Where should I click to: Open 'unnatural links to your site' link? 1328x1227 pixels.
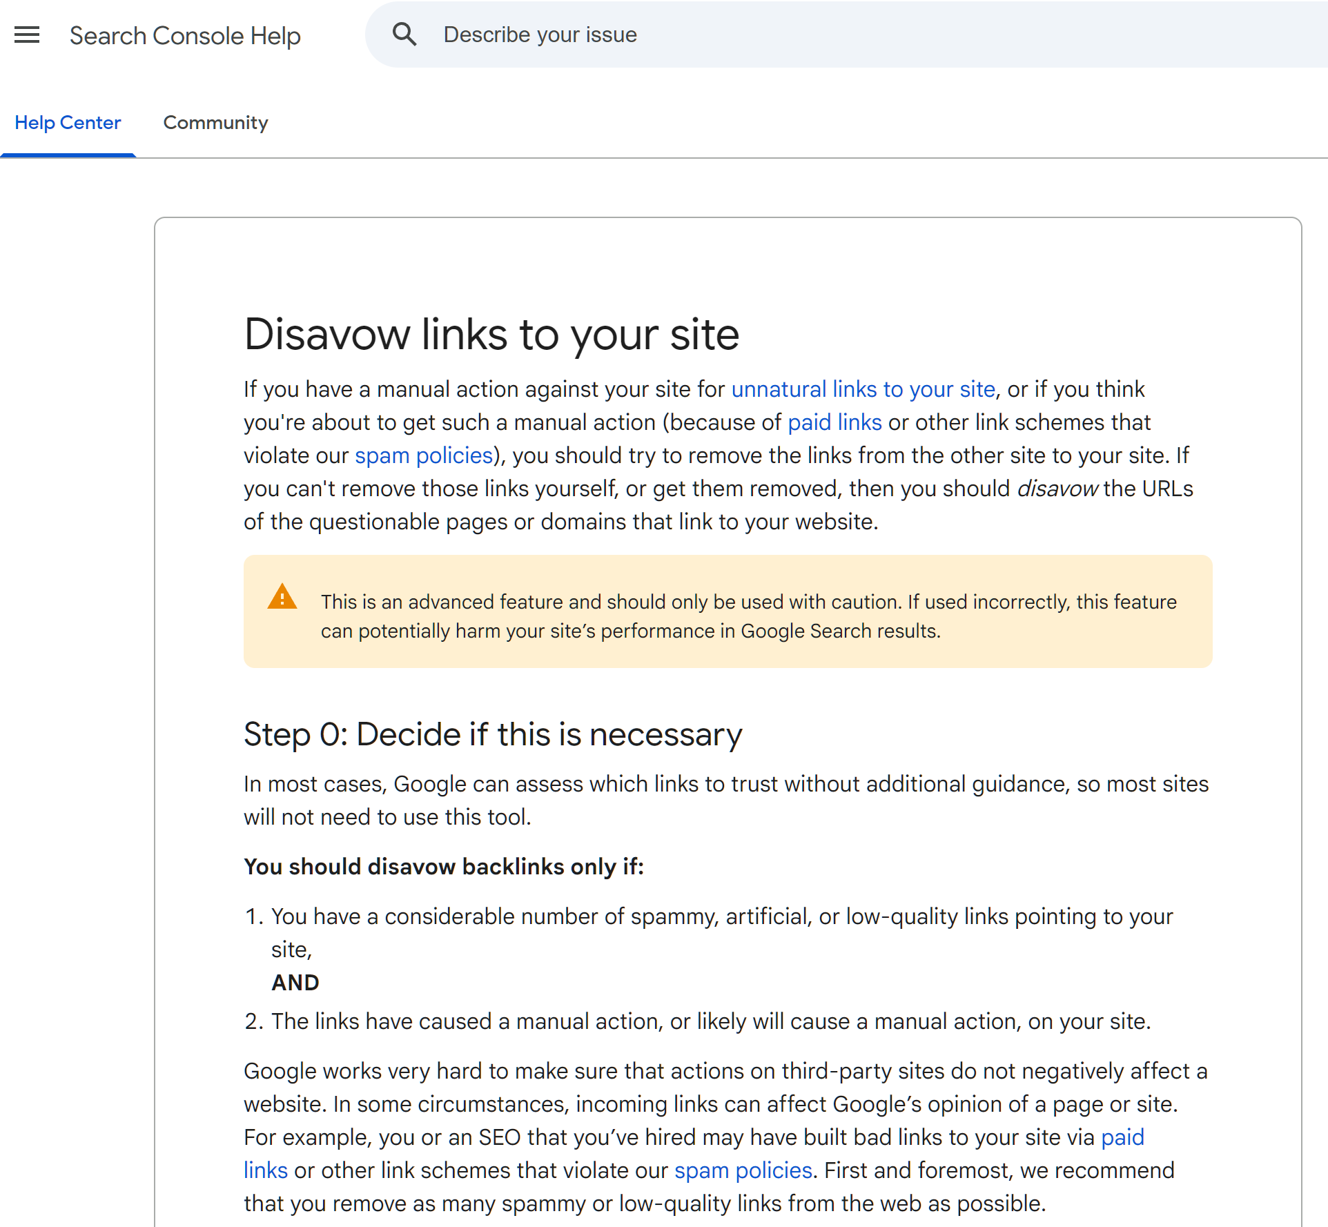point(863,389)
